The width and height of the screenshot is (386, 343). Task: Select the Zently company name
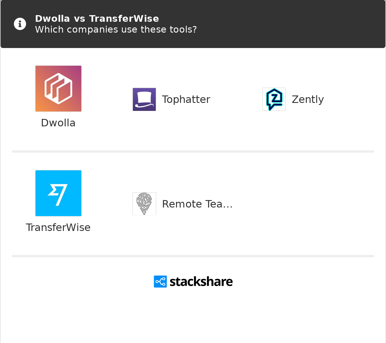308,99
